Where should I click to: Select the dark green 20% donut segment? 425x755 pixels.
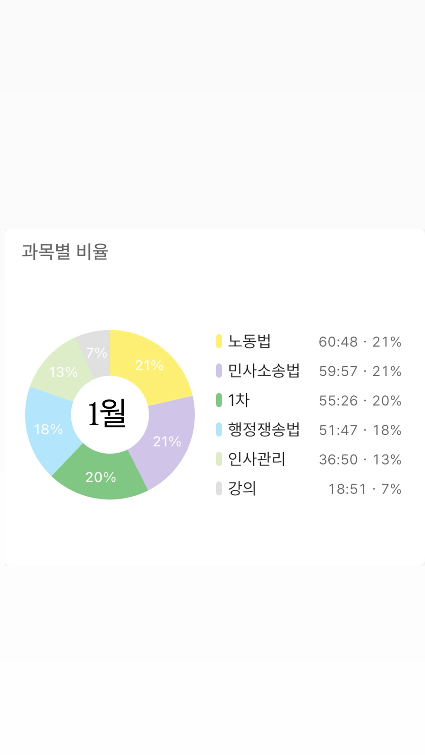click(x=100, y=477)
